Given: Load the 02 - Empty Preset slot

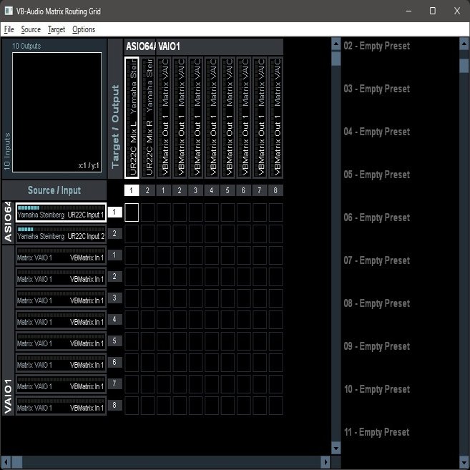Looking at the screenshot, I should tap(376, 46).
